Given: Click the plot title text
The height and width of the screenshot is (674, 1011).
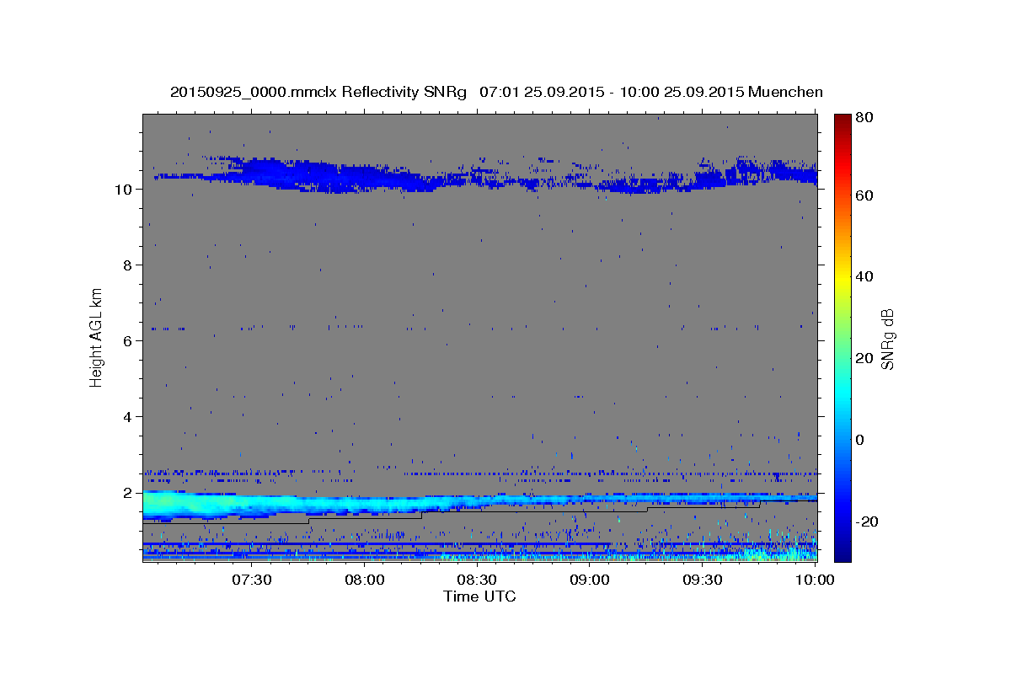Looking at the screenshot, I should (x=496, y=92).
